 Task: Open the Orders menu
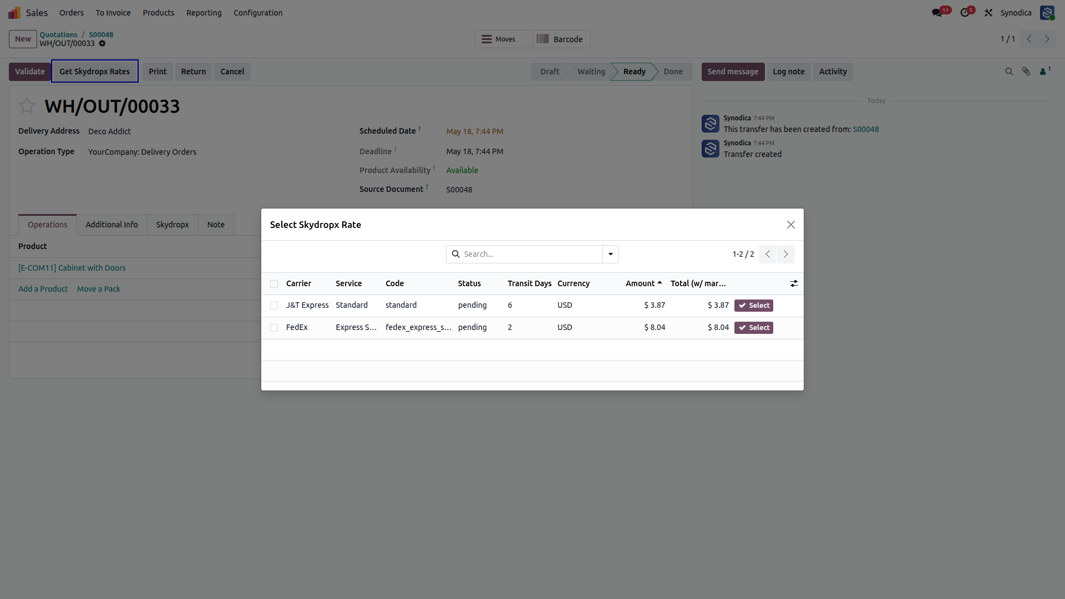click(x=72, y=12)
